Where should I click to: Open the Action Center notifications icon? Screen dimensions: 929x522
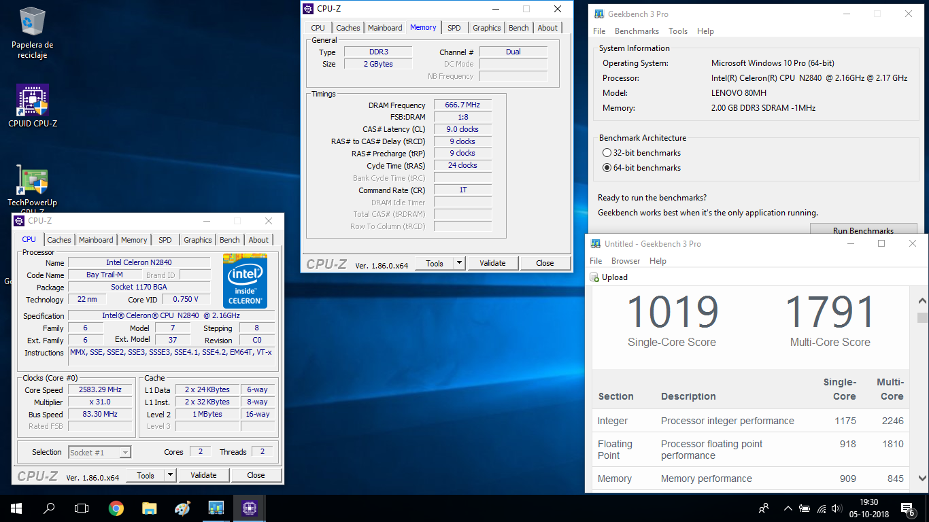[908, 508]
